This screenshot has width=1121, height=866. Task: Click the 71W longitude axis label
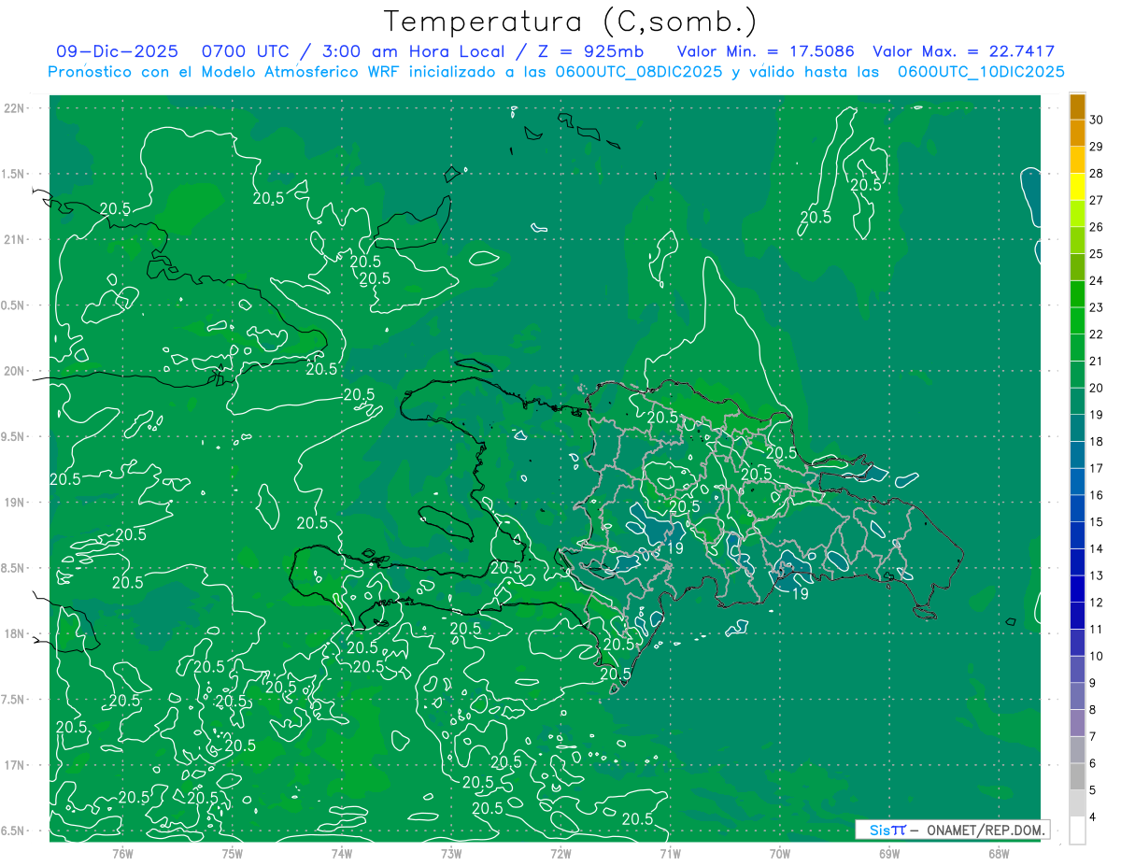click(670, 853)
